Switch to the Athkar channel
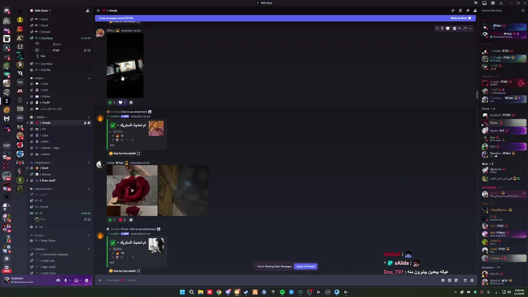Viewport: 528px width, 297px height. point(60,96)
